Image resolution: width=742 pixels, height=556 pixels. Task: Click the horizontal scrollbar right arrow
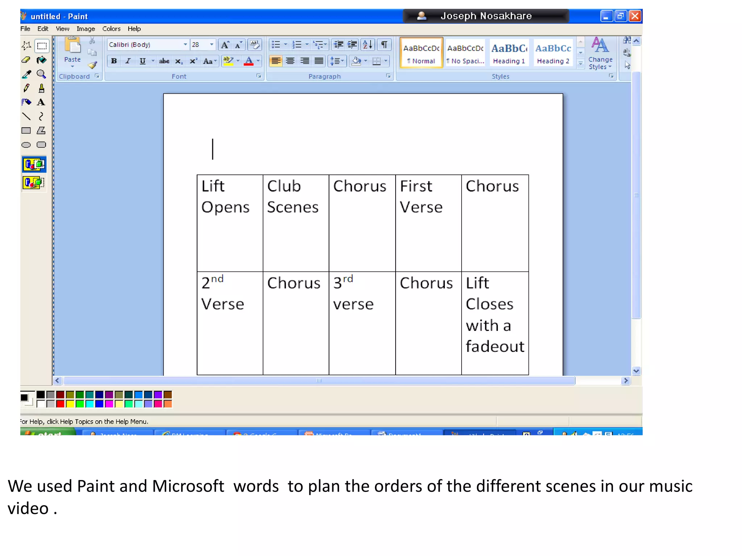pos(625,380)
